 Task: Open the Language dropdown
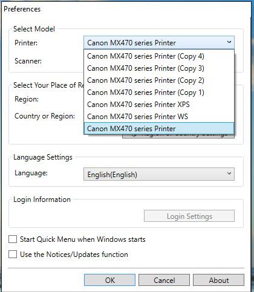click(x=159, y=174)
